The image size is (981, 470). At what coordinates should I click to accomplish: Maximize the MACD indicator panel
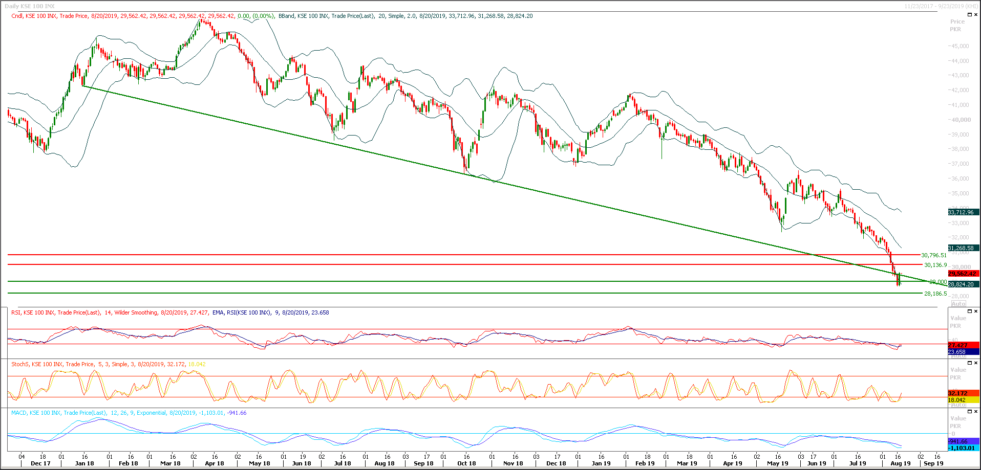click(969, 411)
